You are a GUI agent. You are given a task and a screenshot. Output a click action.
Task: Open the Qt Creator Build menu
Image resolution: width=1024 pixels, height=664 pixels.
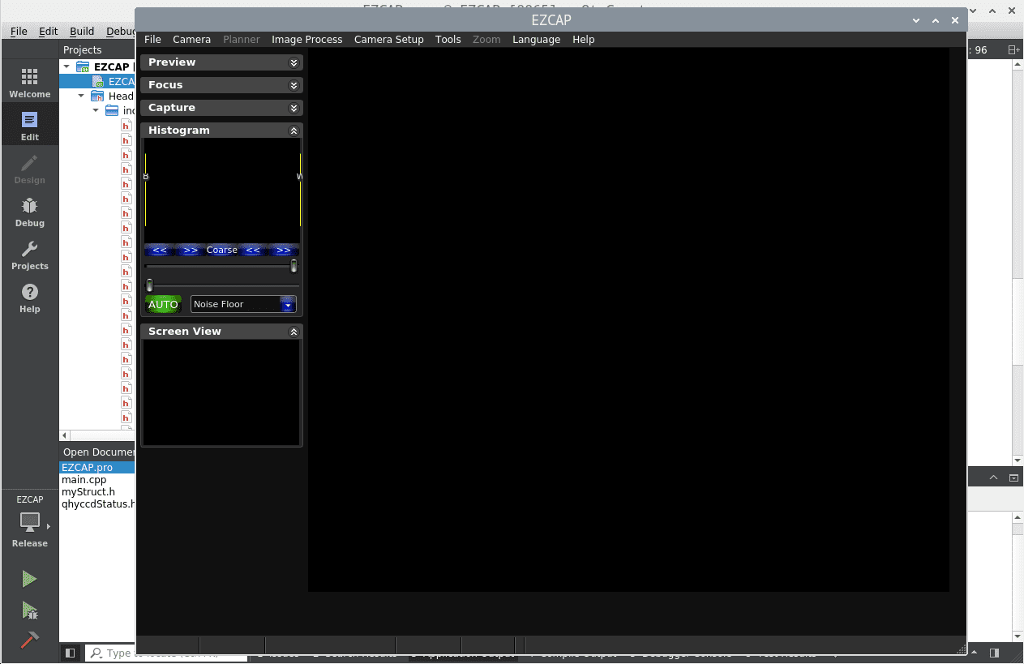coord(82,31)
